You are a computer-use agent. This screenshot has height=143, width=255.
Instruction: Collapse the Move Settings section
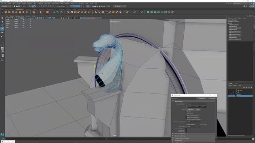[x=173, y=101]
